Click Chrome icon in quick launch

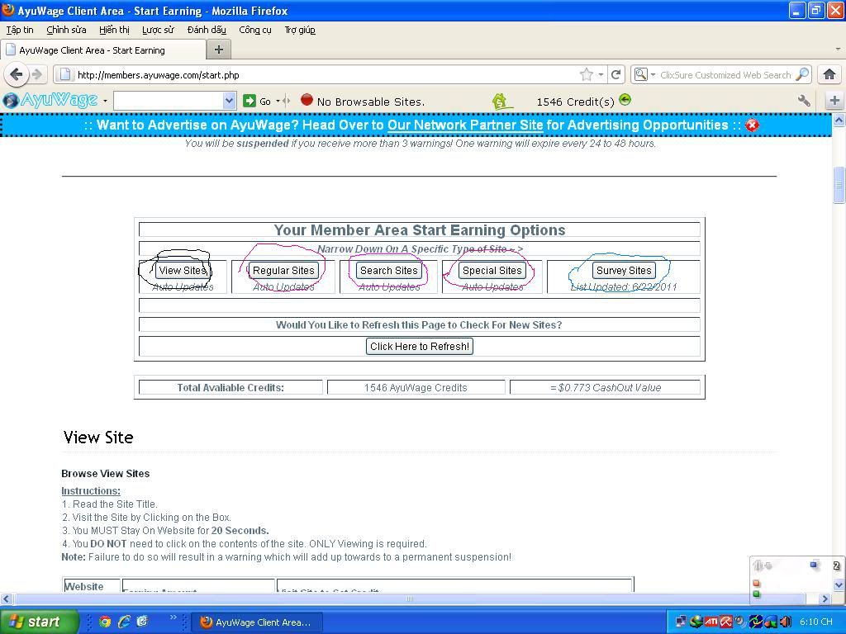[105, 622]
